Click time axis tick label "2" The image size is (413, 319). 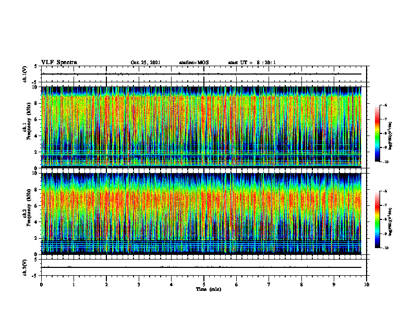coord(106,285)
